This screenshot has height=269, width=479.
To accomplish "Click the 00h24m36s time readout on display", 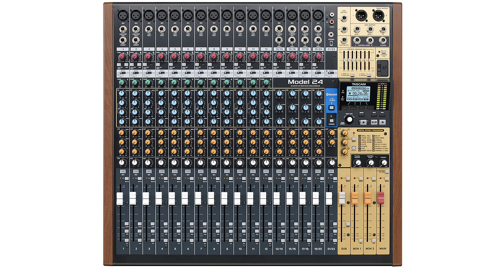I will [x=360, y=94].
